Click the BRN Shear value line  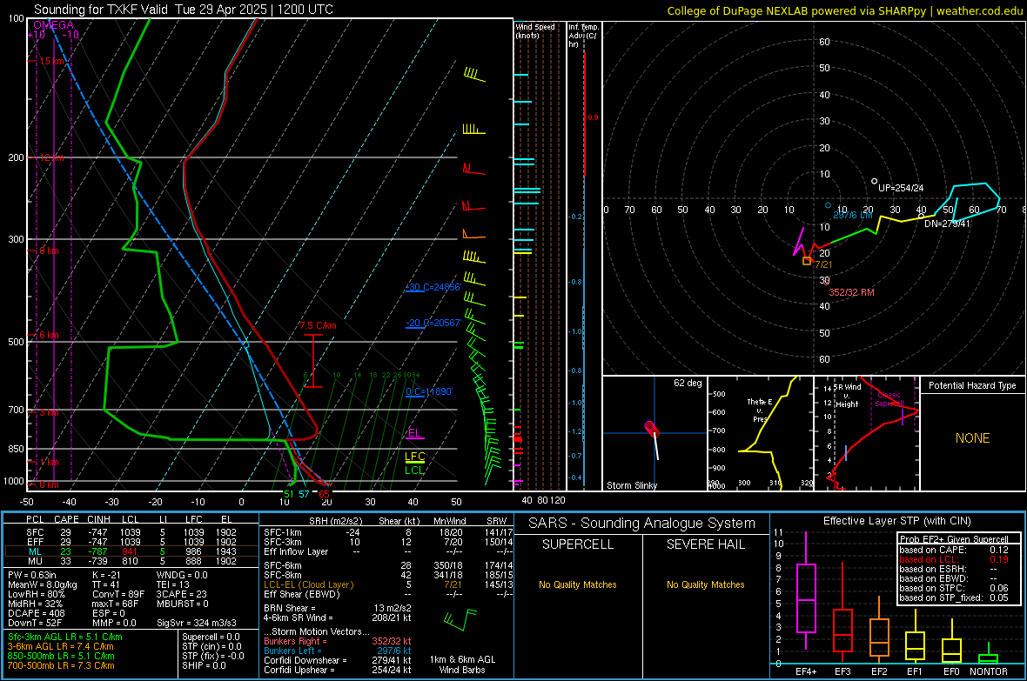point(338,608)
